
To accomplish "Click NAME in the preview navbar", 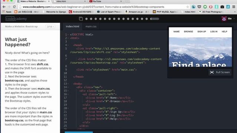I will [x=176, y=31].
